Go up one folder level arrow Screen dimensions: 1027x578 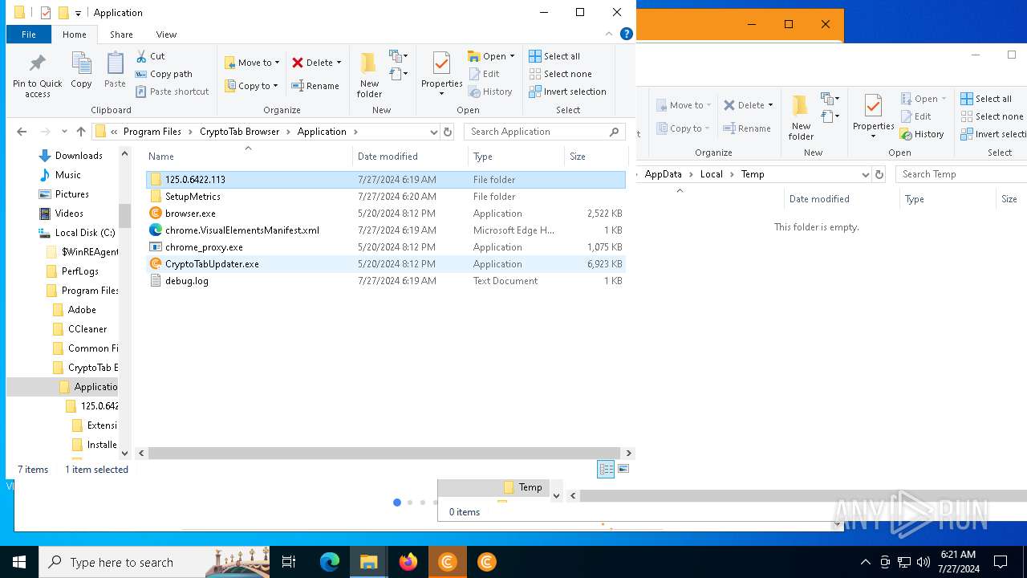click(x=80, y=132)
